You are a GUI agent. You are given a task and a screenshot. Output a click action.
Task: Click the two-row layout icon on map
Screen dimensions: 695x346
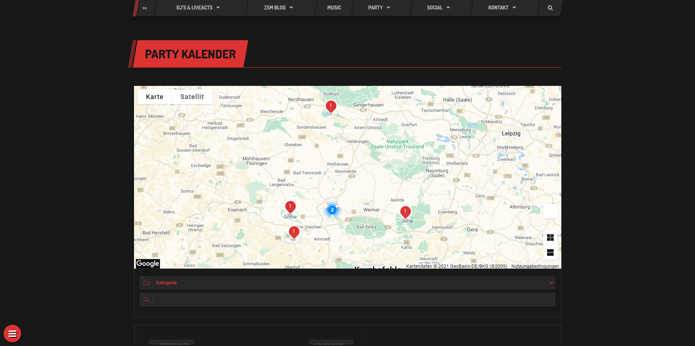tap(550, 252)
